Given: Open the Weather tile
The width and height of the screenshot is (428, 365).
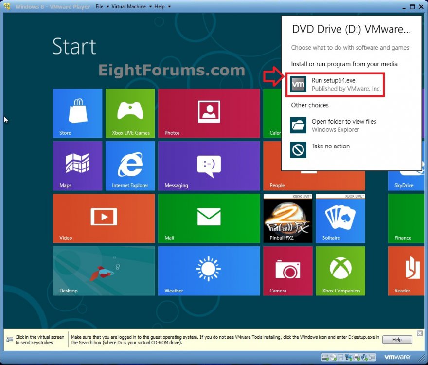Looking at the screenshot, I should pyautogui.click(x=209, y=271).
